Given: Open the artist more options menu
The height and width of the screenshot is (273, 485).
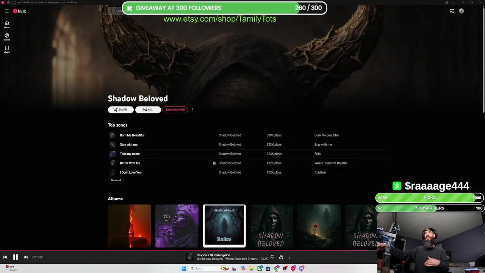Looking at the screenshot, I should (193, 110).
